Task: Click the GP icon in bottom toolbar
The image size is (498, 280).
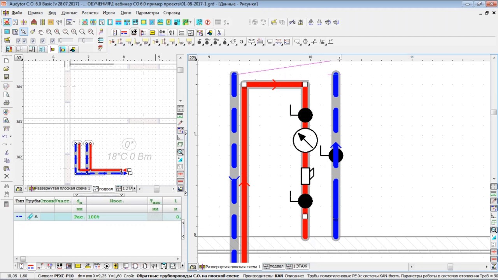Action: tap(88, 266)
